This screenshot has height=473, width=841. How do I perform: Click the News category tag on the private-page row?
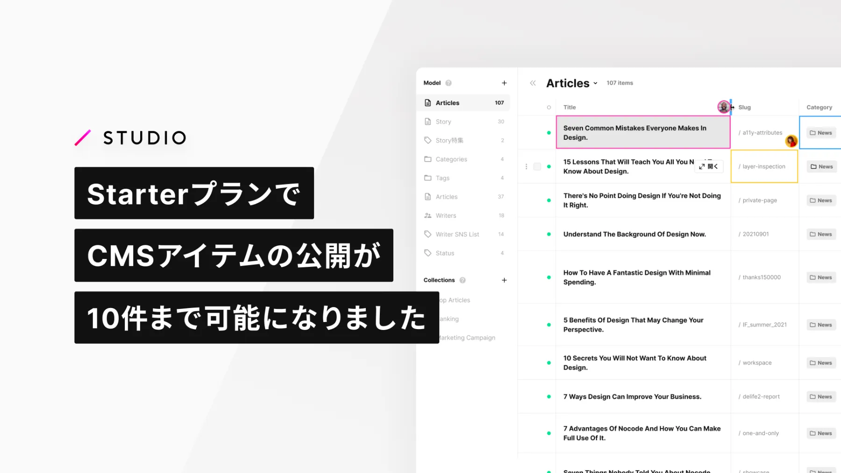pyautogui.click(x=821, y=201)
